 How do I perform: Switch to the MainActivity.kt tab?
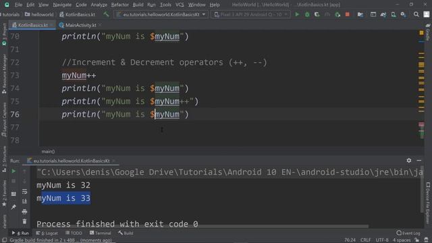coord(80,25)
